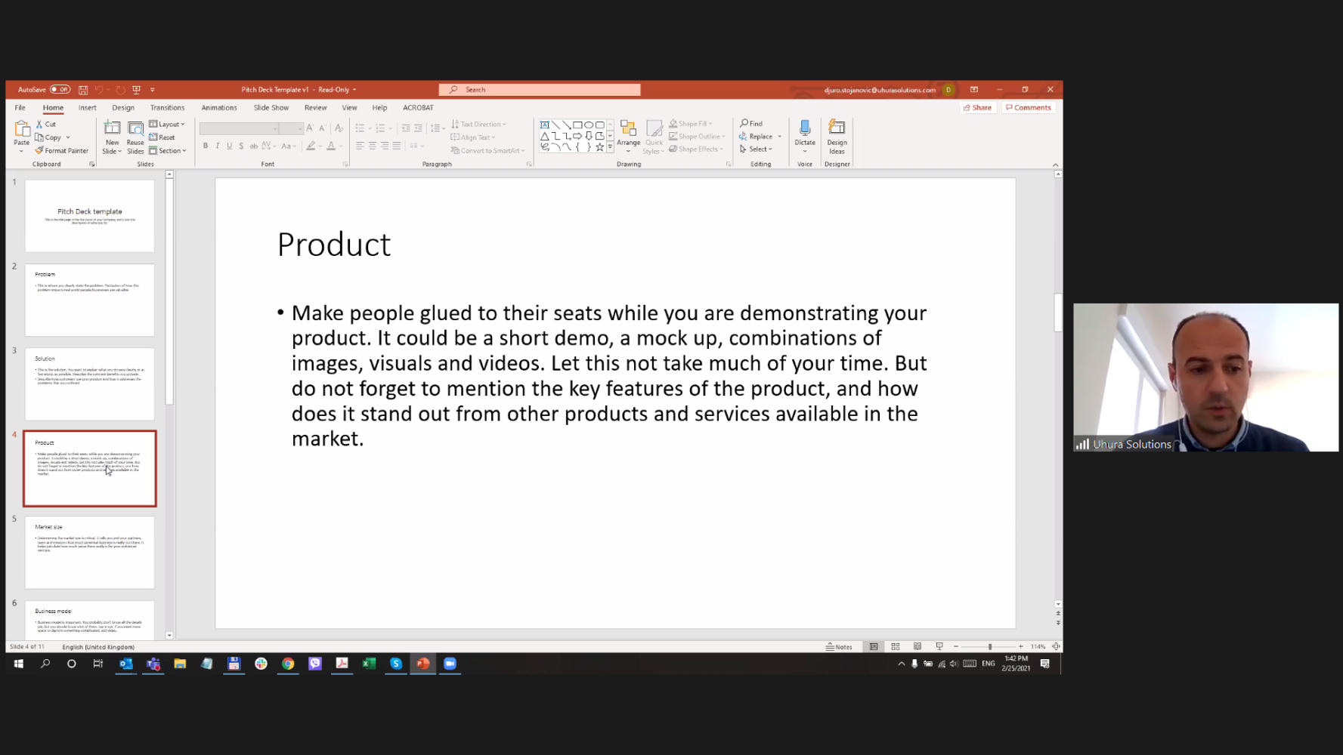
Task: Click the Share button
Action: 977,108
